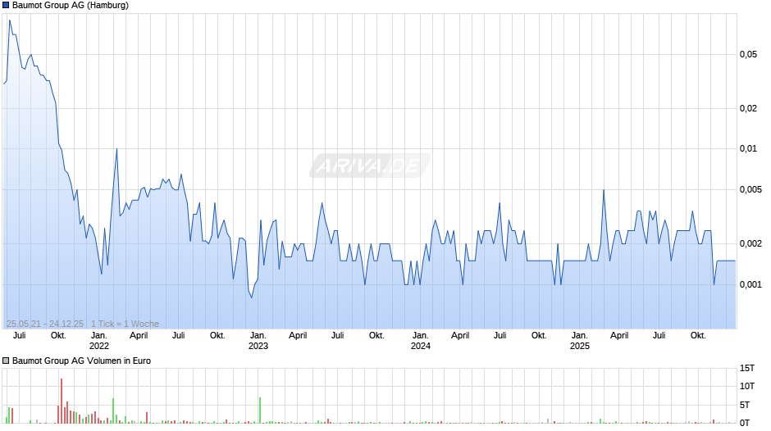The width and height of the screenshot is (771, 431).
Task: Click the volume axis label 5T
Action: (745, 405)
